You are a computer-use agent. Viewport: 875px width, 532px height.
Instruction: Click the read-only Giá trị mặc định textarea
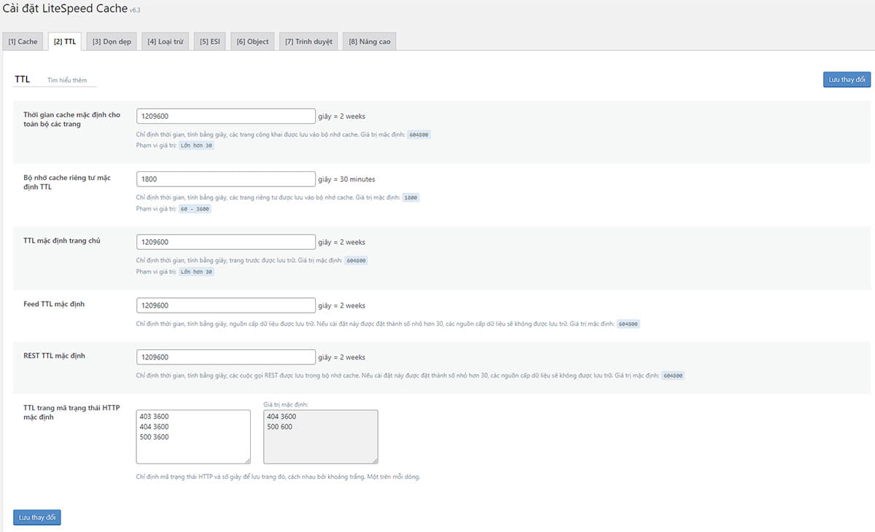point(321,437)
